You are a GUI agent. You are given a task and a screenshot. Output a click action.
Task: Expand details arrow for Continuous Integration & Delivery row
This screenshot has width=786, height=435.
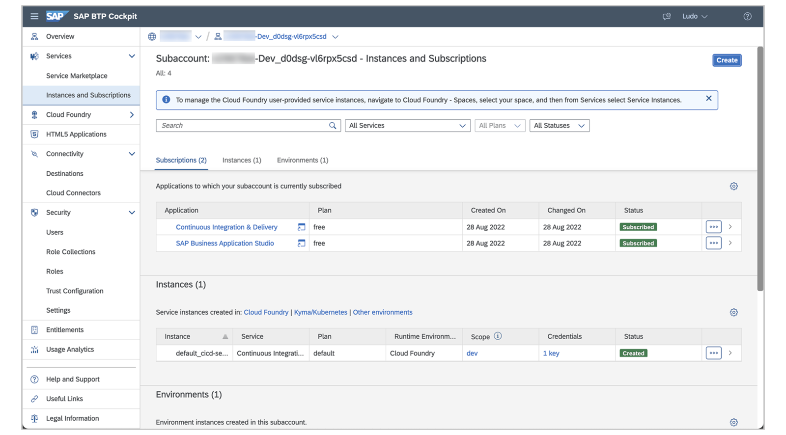click(730, 227)
